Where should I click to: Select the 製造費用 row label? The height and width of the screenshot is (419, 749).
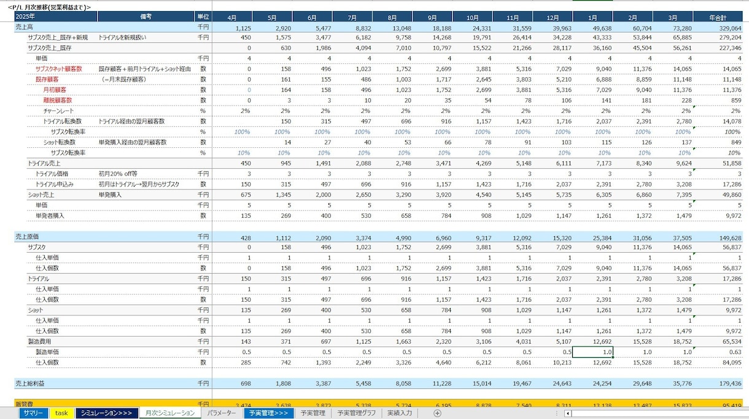[39, 340]
